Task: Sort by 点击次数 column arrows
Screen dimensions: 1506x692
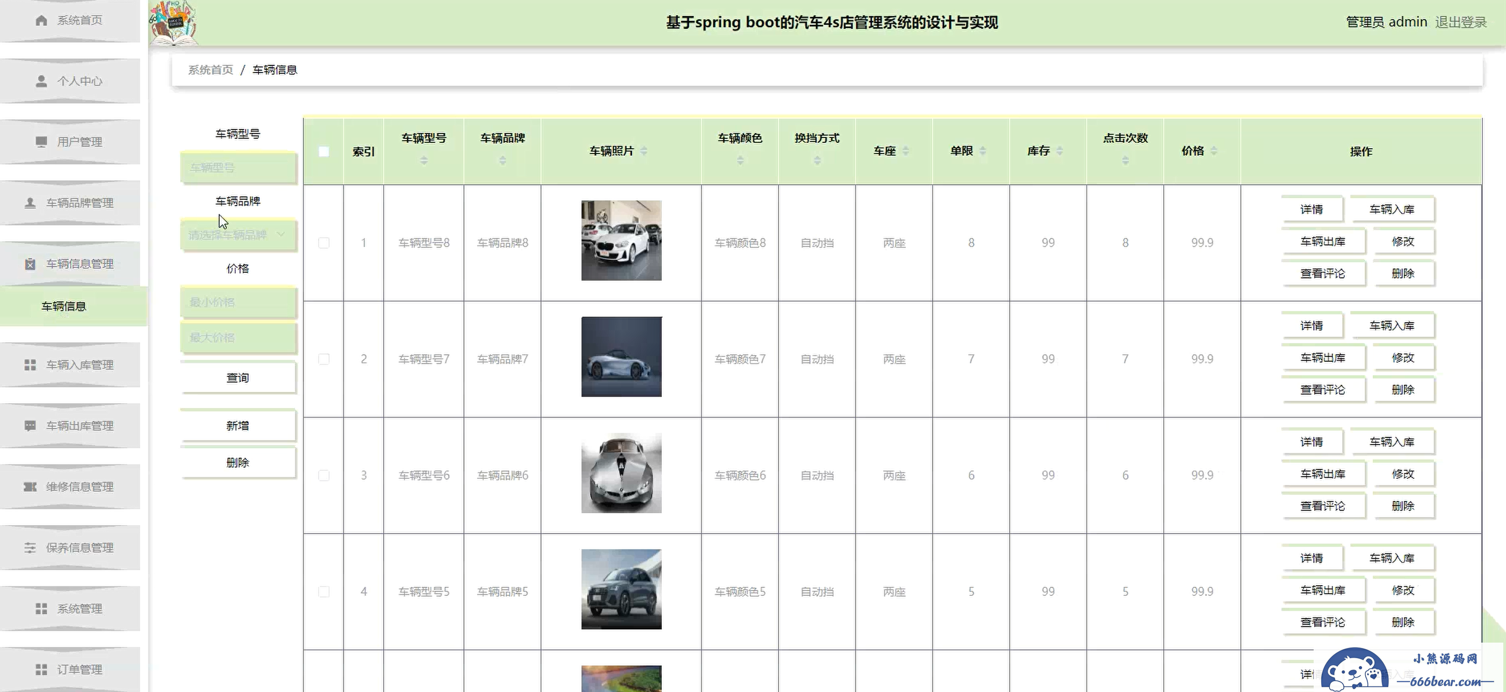Action: point(1126,160)
